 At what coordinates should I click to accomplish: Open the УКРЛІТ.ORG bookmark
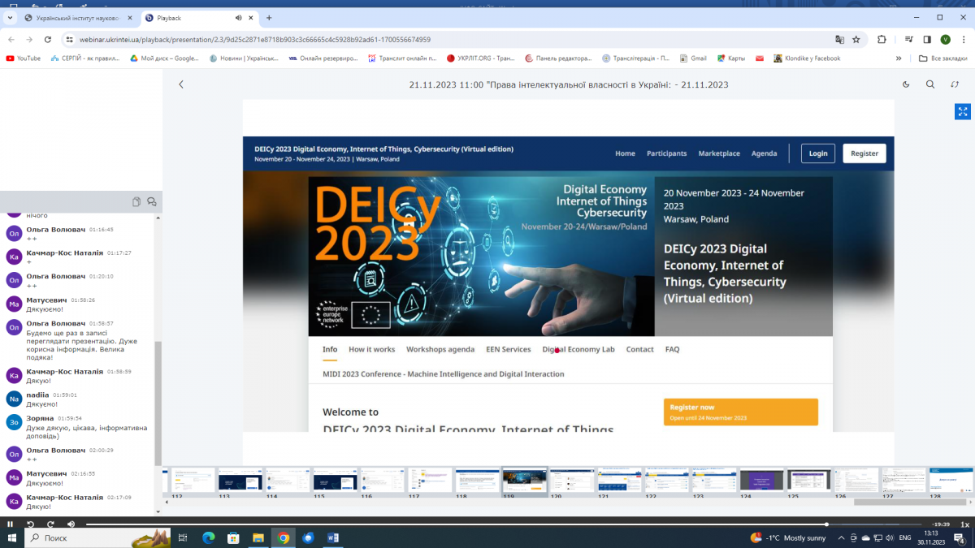(x=480, y=58)
